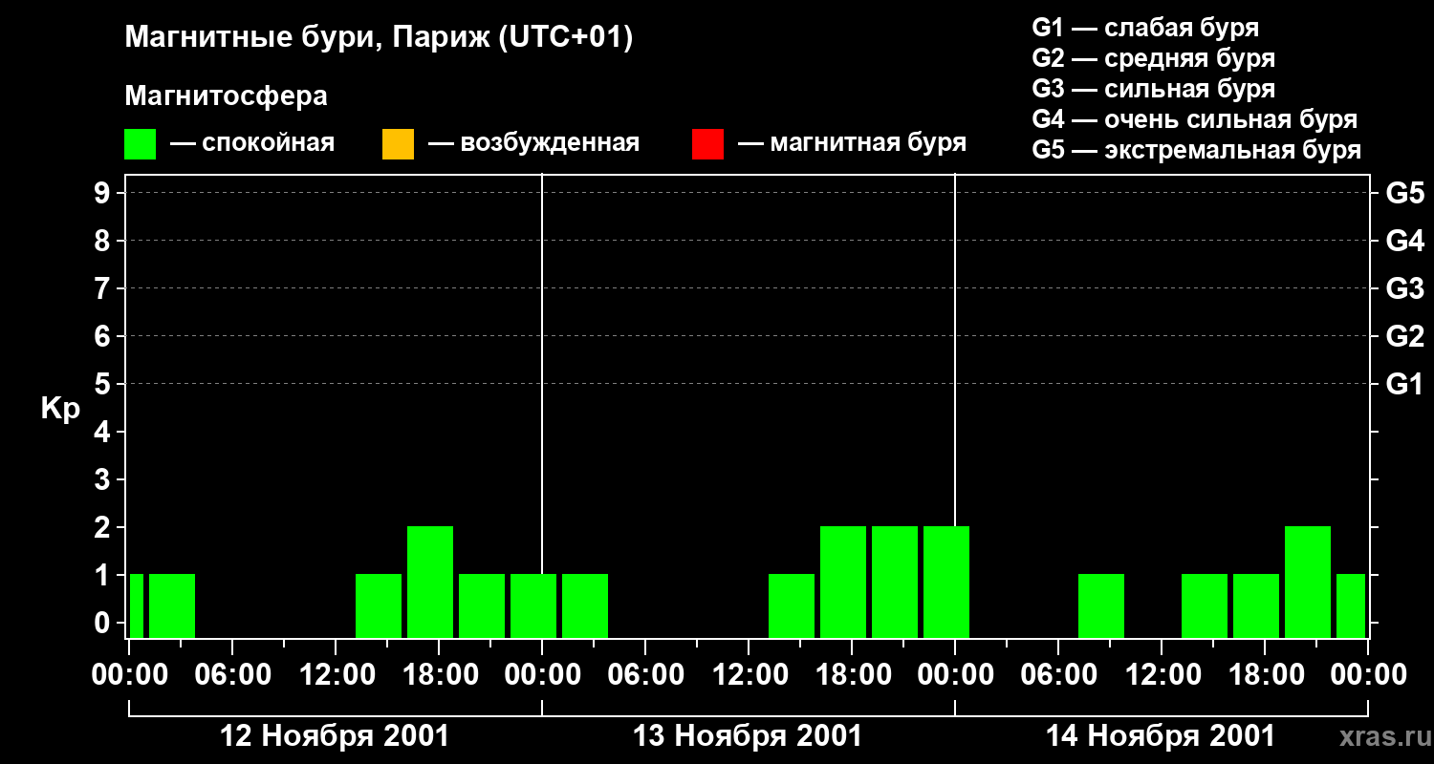
Task: Select the title 'Магнитные бури, Париж (UTC+01)'
Action: pos(379,38)
